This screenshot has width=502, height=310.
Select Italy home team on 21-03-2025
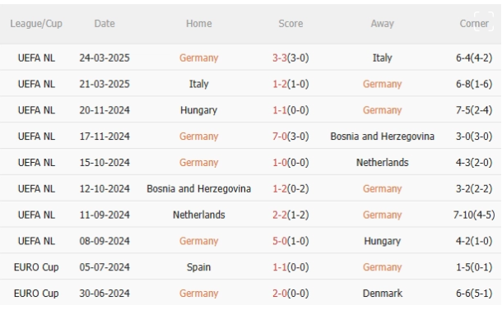(198, 84)
